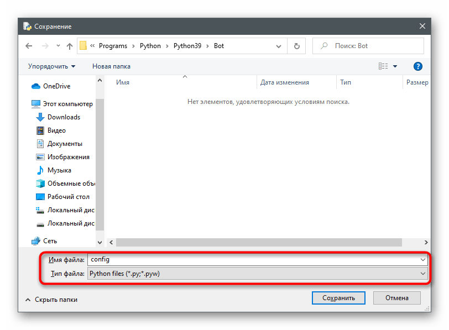Viewport: 449px width, 330px height.
Task: Select Рабочий стол in navigation pane
Action: 68,197
